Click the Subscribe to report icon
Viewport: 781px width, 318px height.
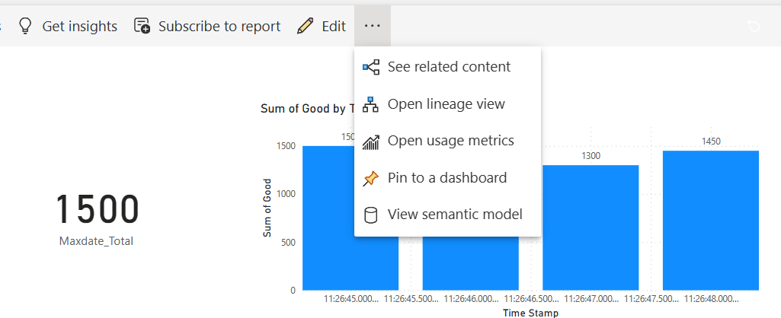tap(142, 26)
